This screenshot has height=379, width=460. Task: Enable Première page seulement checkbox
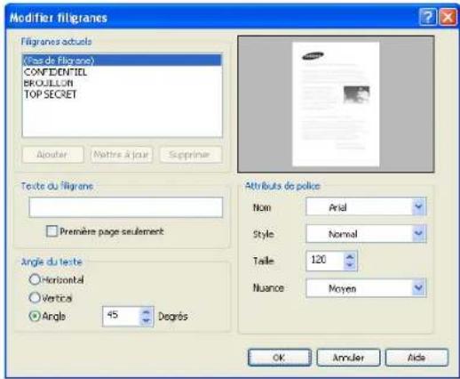(x=52, y=231)
